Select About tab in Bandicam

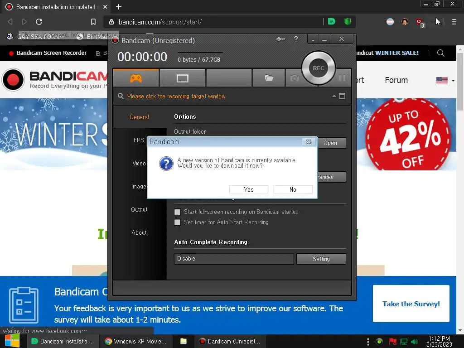[139, 232]
